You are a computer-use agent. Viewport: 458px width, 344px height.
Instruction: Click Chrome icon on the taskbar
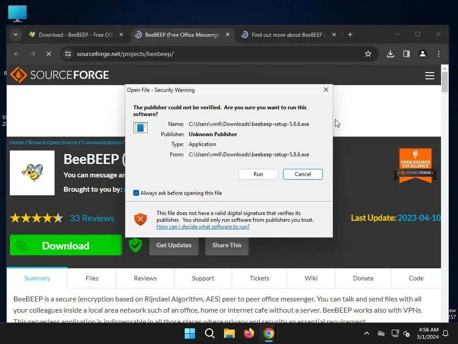[269, 333]
